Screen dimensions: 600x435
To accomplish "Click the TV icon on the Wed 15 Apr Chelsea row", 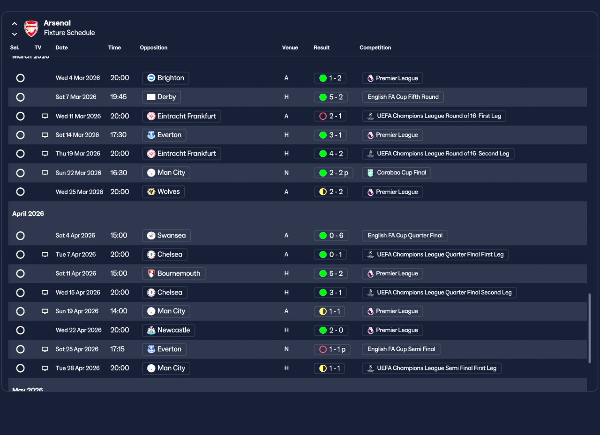I will coord(45,293).
